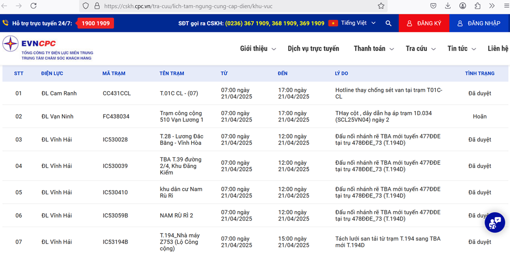Open the Tin tức menu
The image size is (510, 255).
pyautogui.click(x=461, y=49)
